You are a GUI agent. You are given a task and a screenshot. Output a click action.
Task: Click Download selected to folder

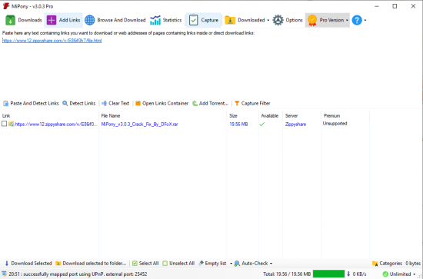pyautogui.click(x=91, y=264)
